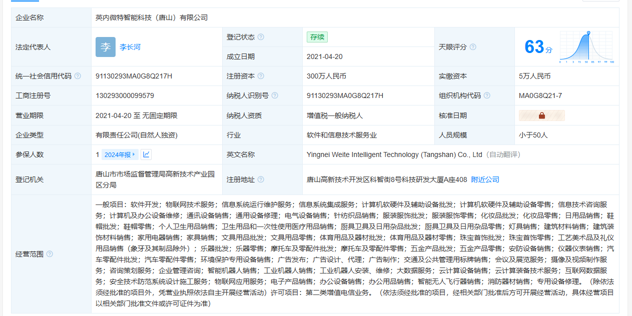
Task: Open trend chart icon beside 2024年报
Action: coord(146,154)
